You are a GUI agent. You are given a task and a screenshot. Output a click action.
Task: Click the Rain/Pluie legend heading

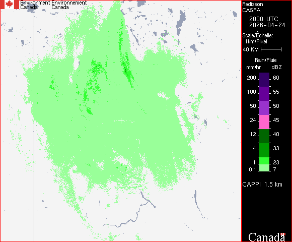click(265, 60)
